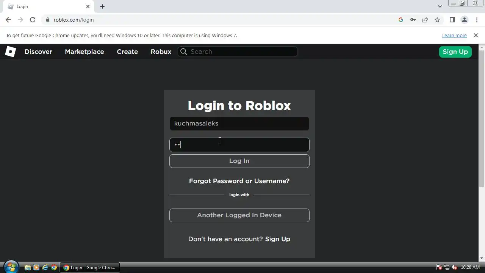Open the media player taskbar icon
This screenshot has width=485, height=273.
pos(36,267)
